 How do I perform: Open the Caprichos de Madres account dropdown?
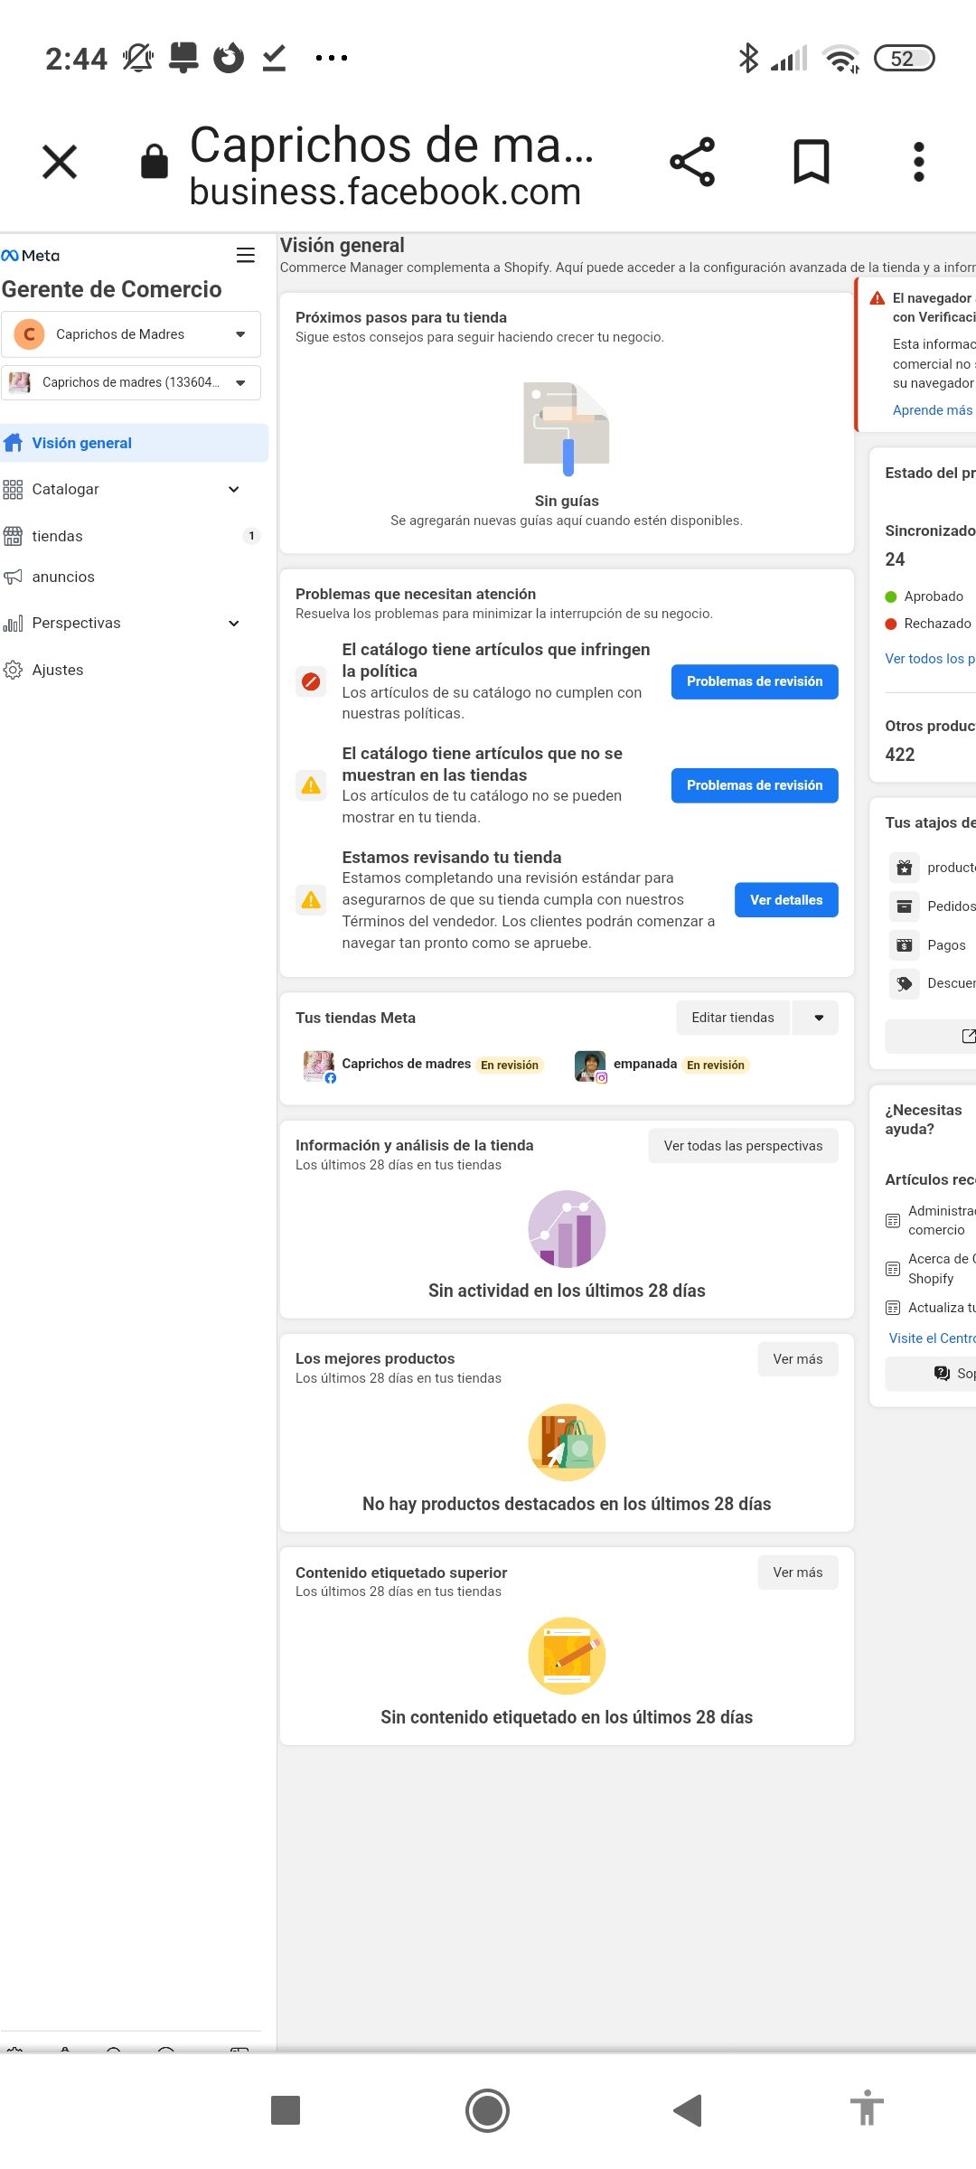[131, 334]
